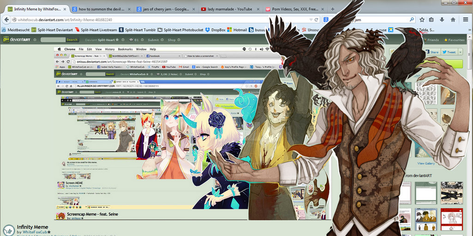The height and width of the screenshot is (236, 473).
Task: Click the Screencap Meme - feat. Seine title
Action: point(92,214)
